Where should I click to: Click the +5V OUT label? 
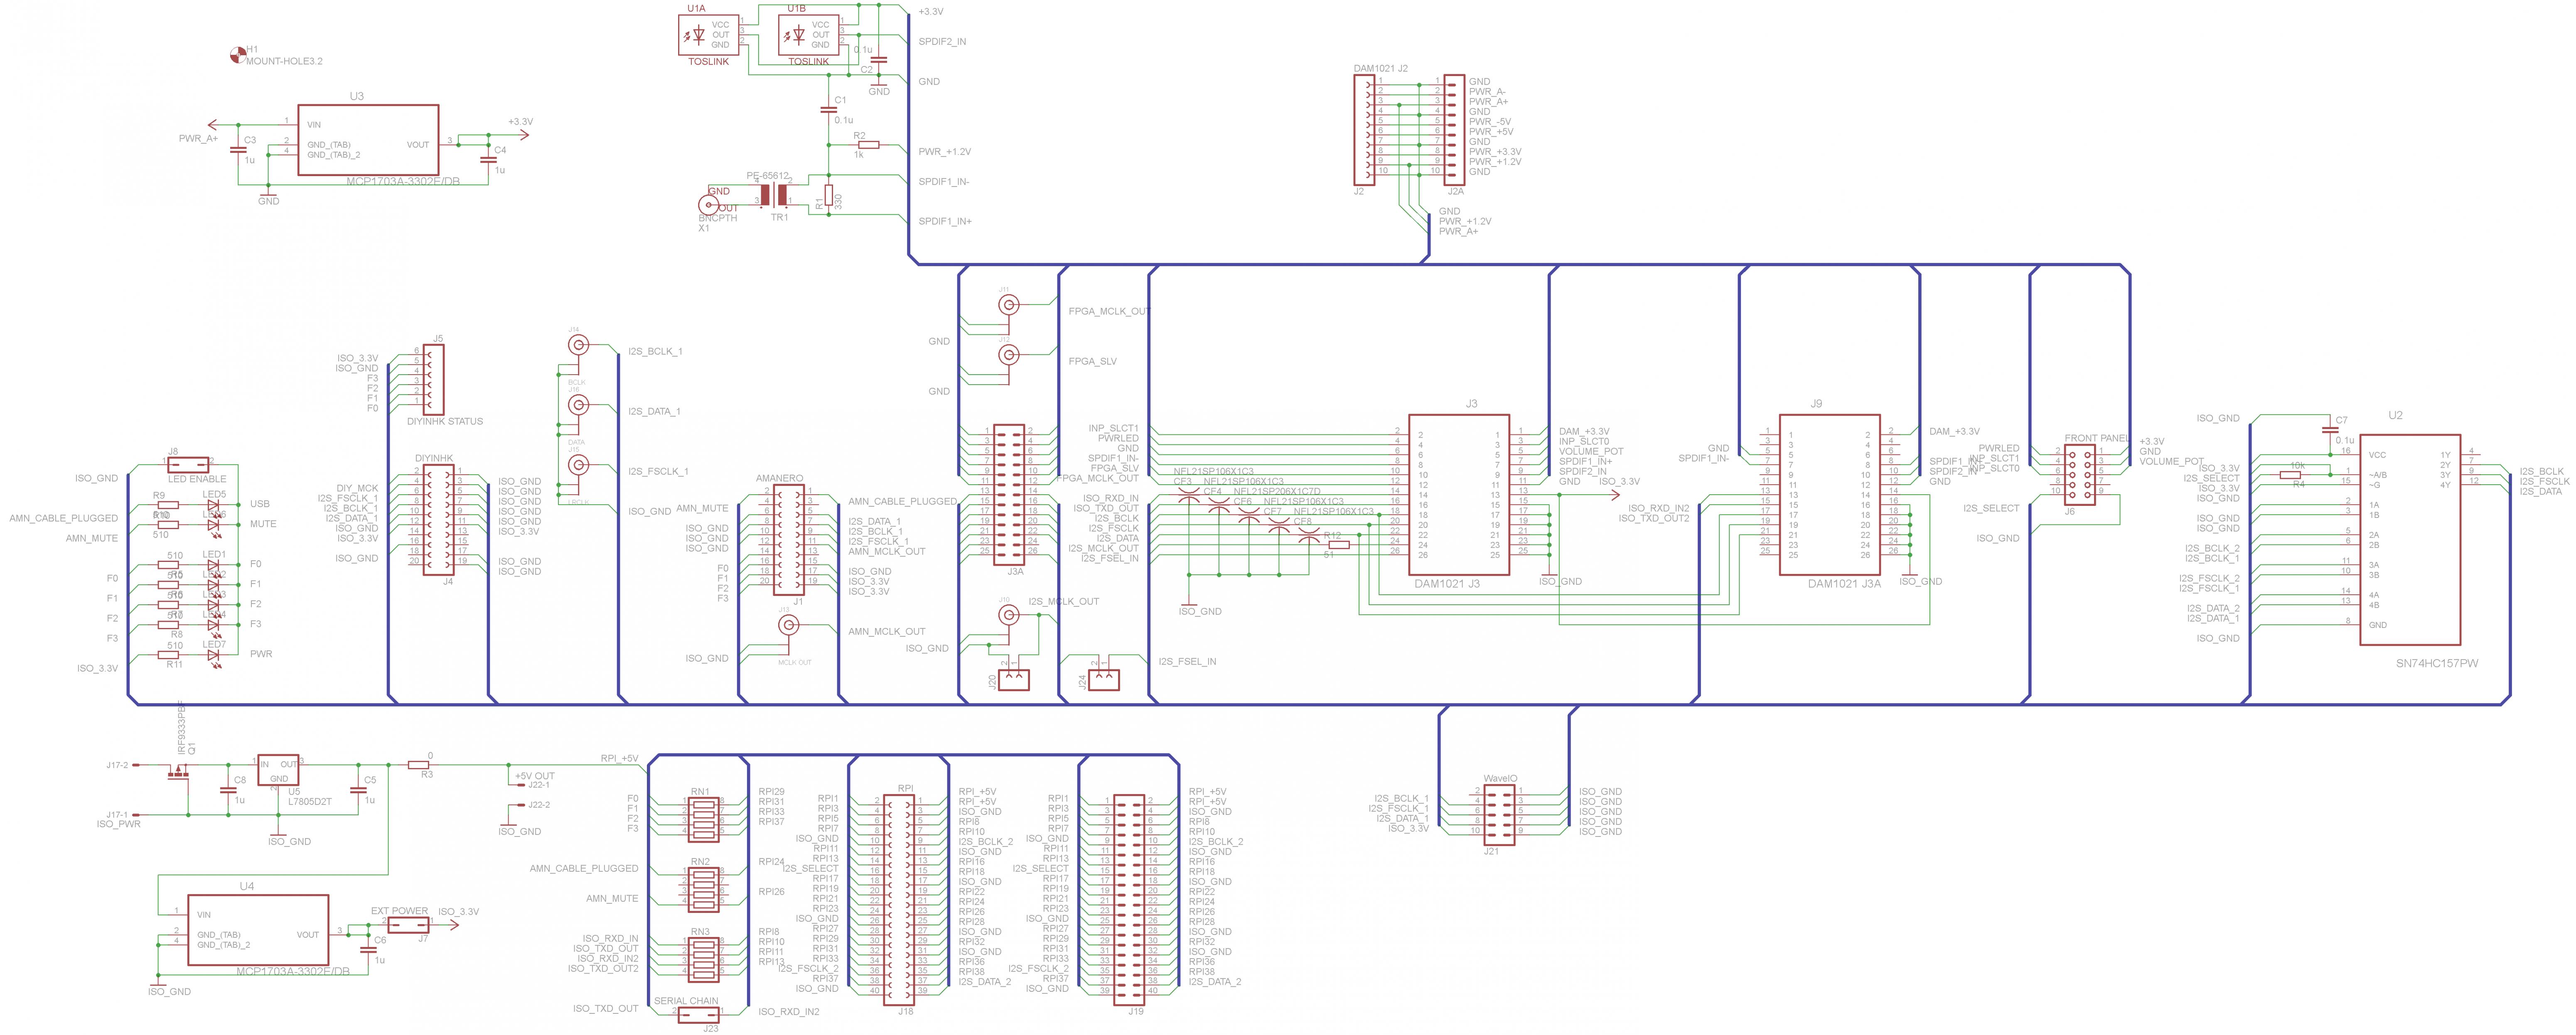[x=535, y=776]
